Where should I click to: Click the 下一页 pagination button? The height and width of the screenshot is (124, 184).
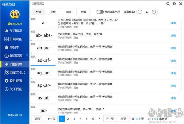pyautogui.click(x=109, y=119)
